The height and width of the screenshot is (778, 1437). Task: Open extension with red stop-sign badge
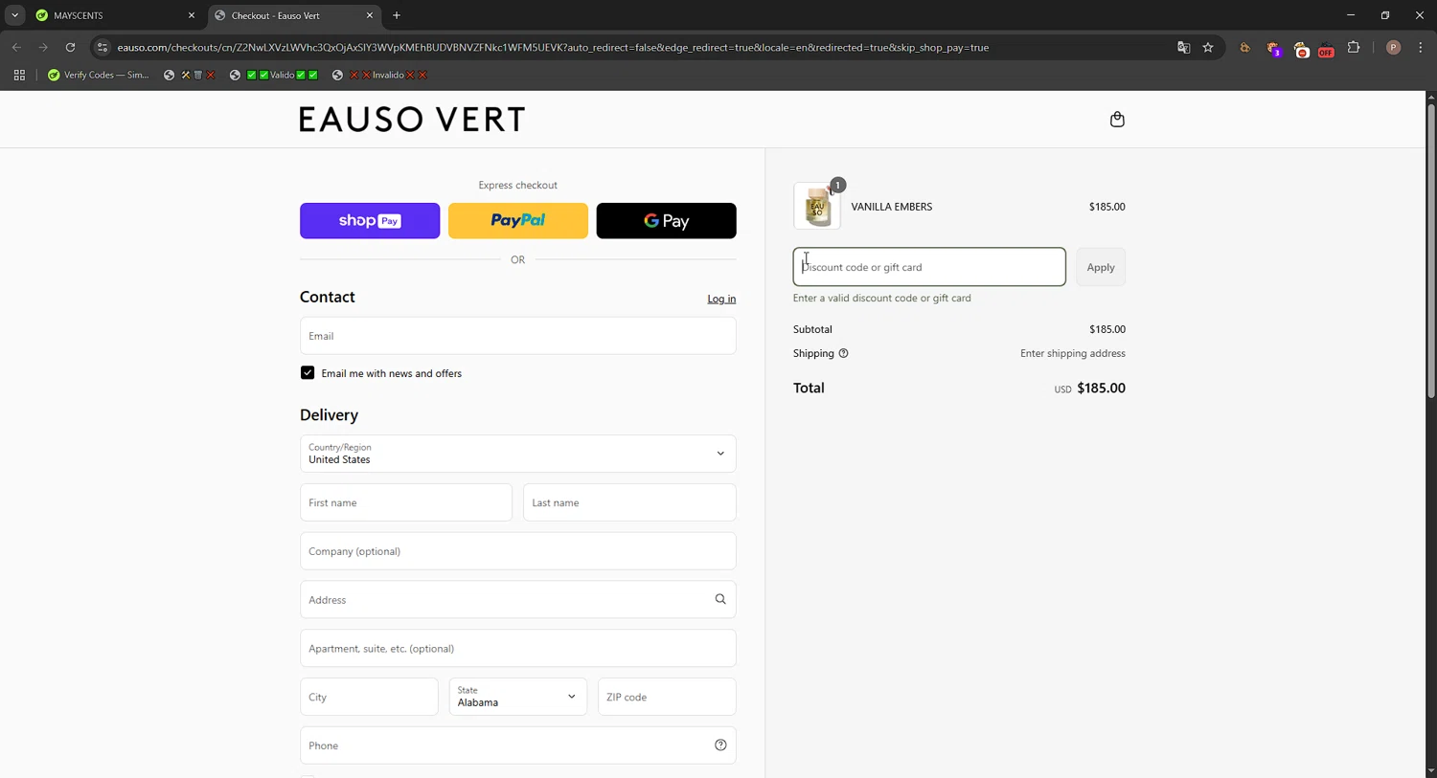point(1301,48)
